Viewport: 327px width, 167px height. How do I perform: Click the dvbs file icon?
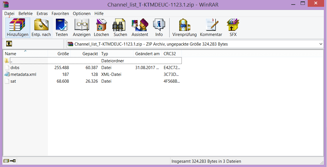point(7,67)
